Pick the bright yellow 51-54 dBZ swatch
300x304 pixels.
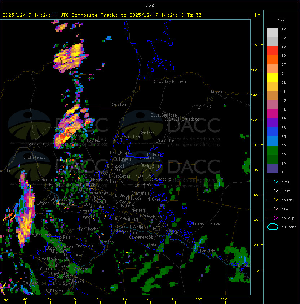[273, 78]
